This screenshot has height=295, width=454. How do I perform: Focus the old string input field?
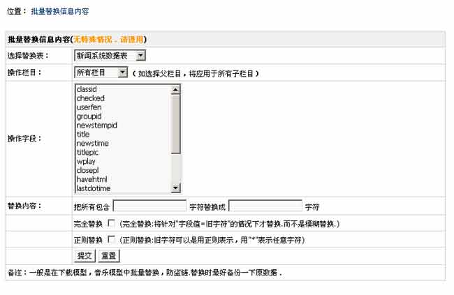[x=149, y=207]
